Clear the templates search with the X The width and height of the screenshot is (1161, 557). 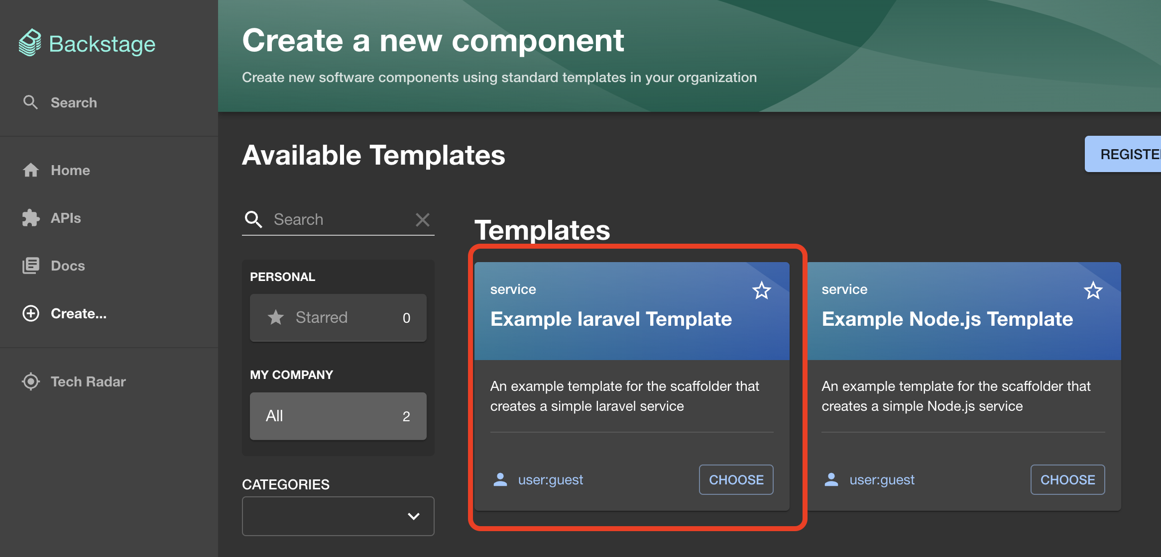[422, 219]
